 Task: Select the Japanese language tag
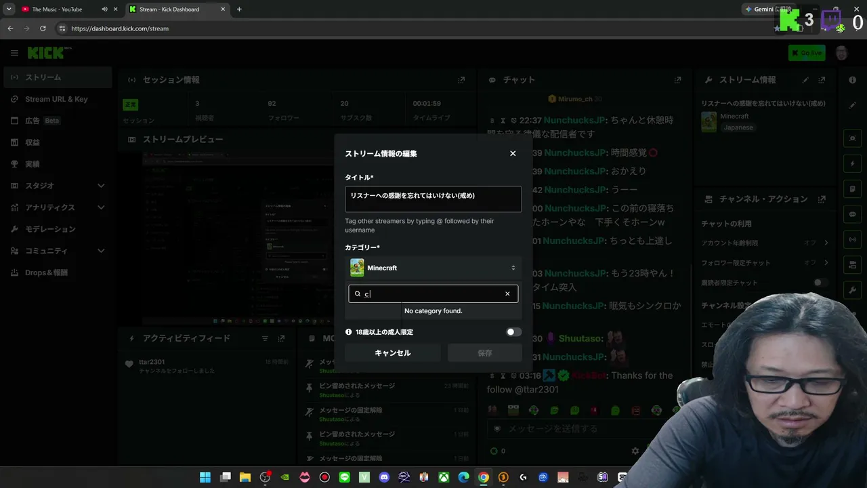[738, 127]
